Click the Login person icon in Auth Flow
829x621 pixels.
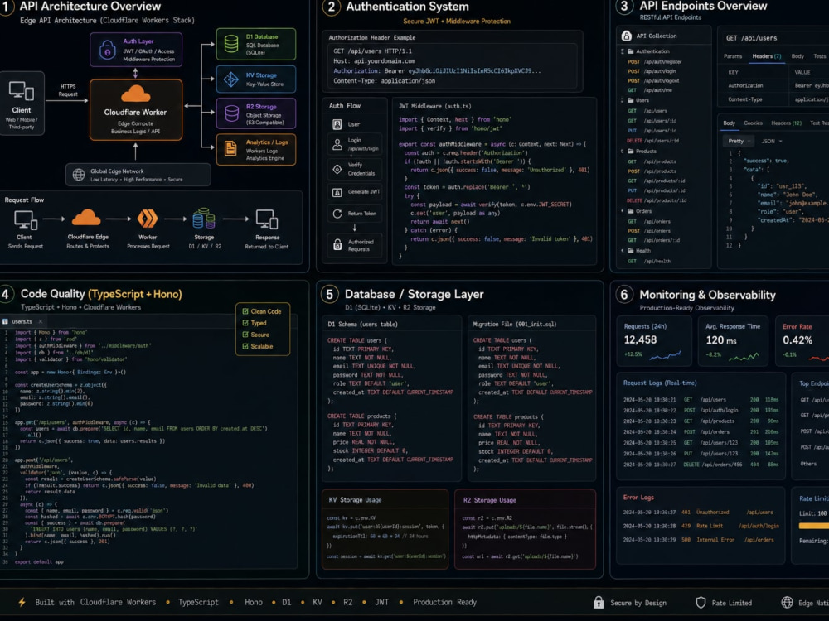pyautogui.click(x=337, y=144)
